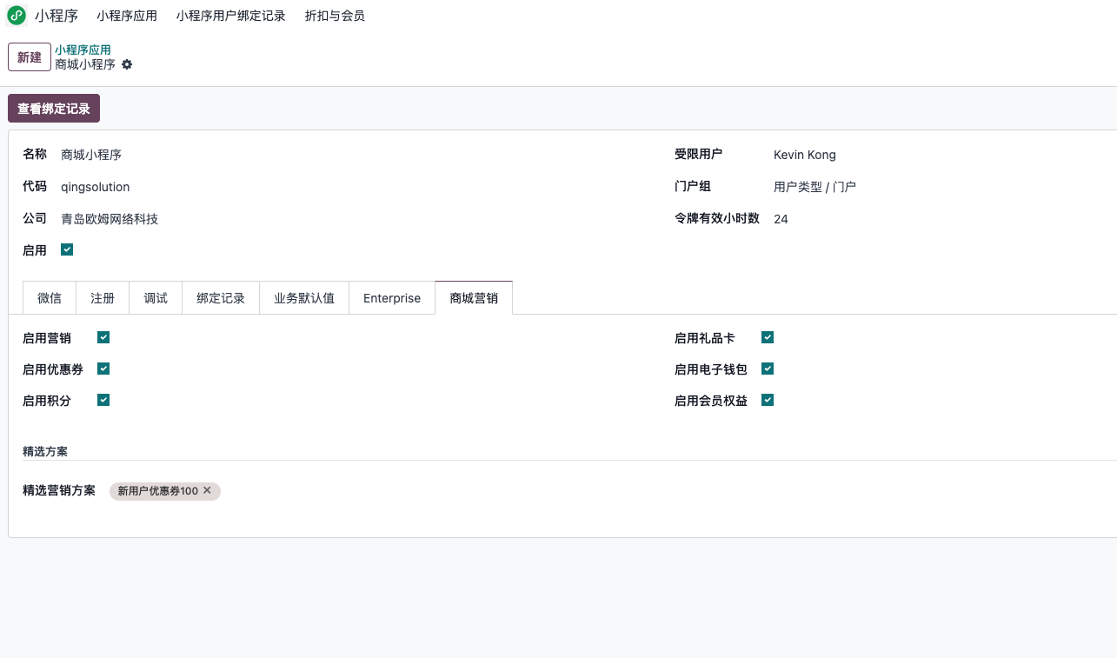The height and width of the screenshot is (658, 1117).
Task: Toggle the 启用优惠券 checkbox
Action: (103, 369)
